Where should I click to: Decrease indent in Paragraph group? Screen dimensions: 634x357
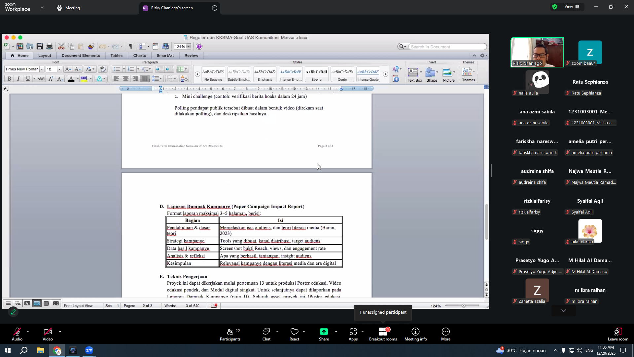tap(159, 69)
